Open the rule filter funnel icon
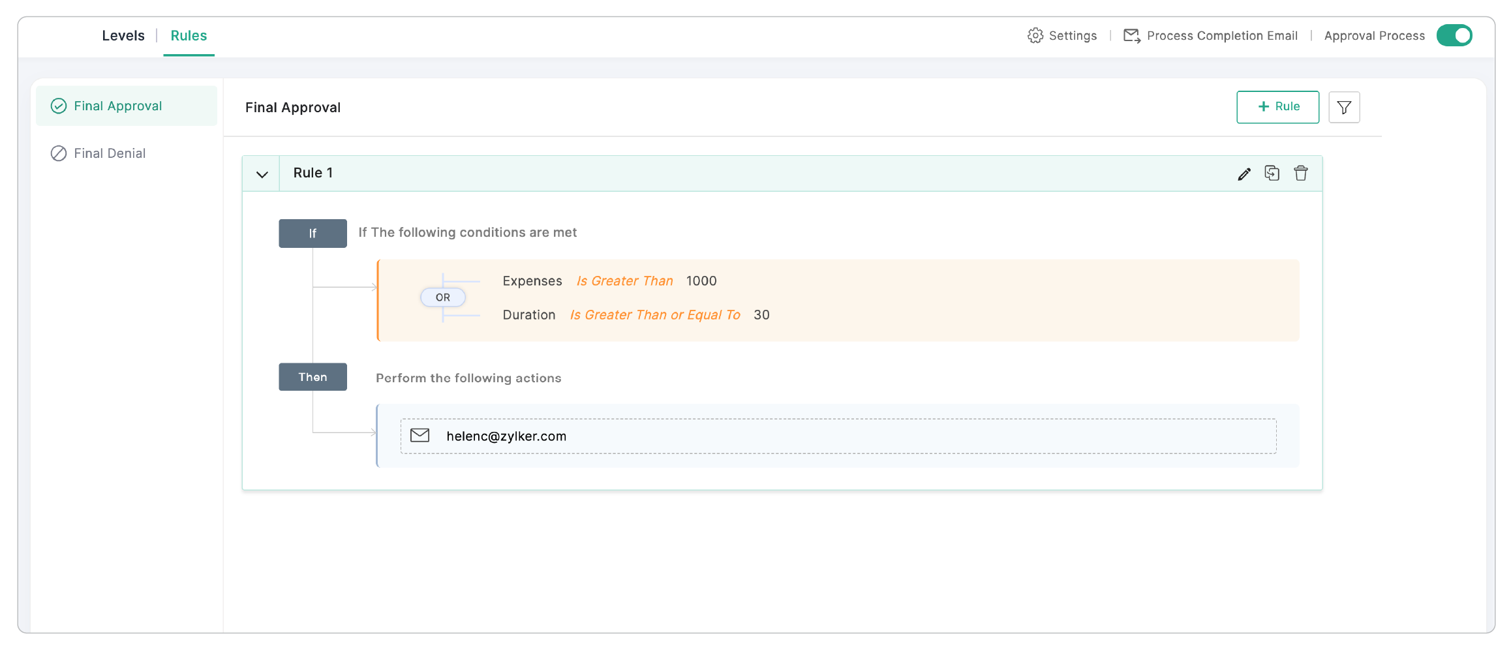Screen dimensions: 1511x651 (x=1344, y=107)
